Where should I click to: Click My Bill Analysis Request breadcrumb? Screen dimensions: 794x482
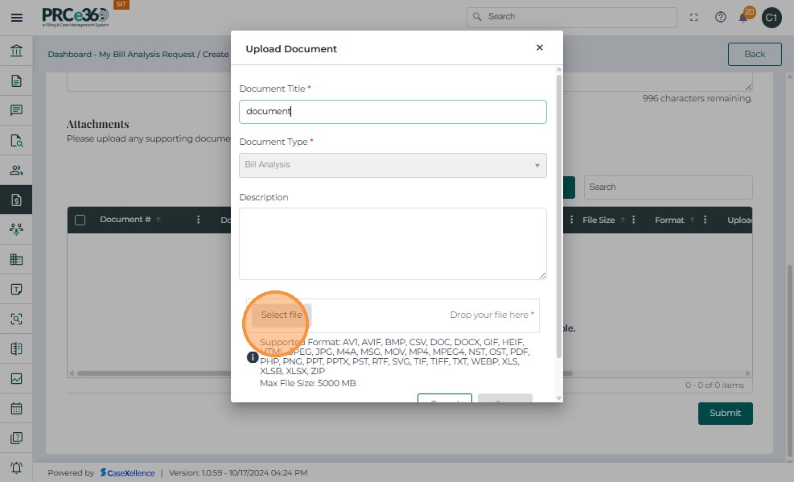(147, 54)
